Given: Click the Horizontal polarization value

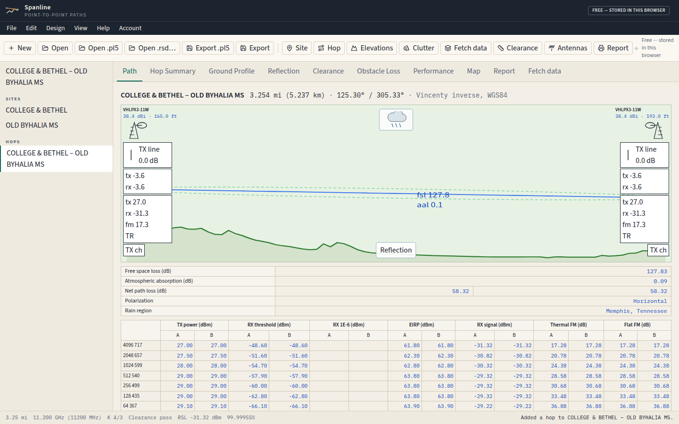Looking at the screenshot, I should pos(650,301).
